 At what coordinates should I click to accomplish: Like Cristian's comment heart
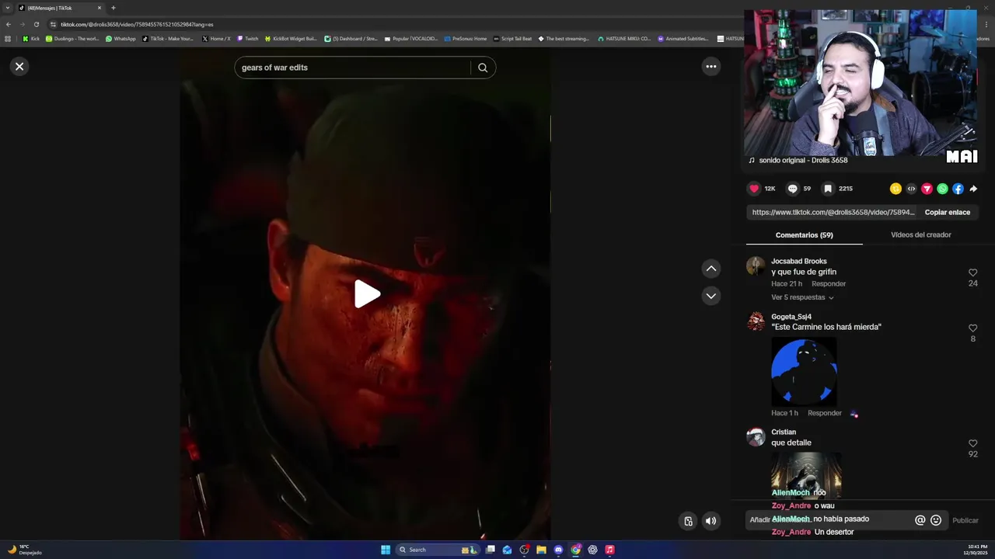[972, 443]
